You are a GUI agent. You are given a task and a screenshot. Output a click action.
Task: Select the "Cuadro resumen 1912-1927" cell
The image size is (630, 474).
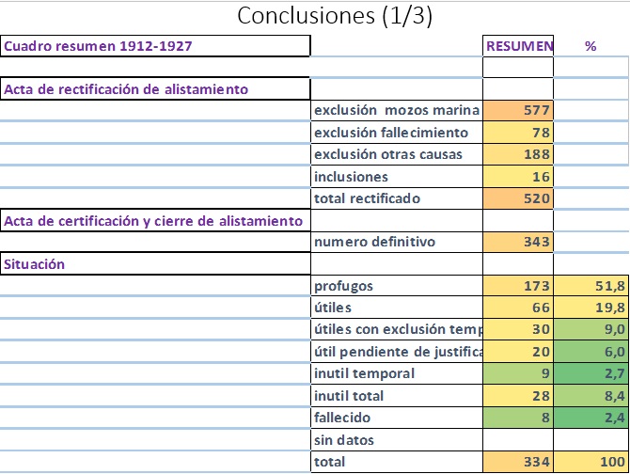[155, 46]
